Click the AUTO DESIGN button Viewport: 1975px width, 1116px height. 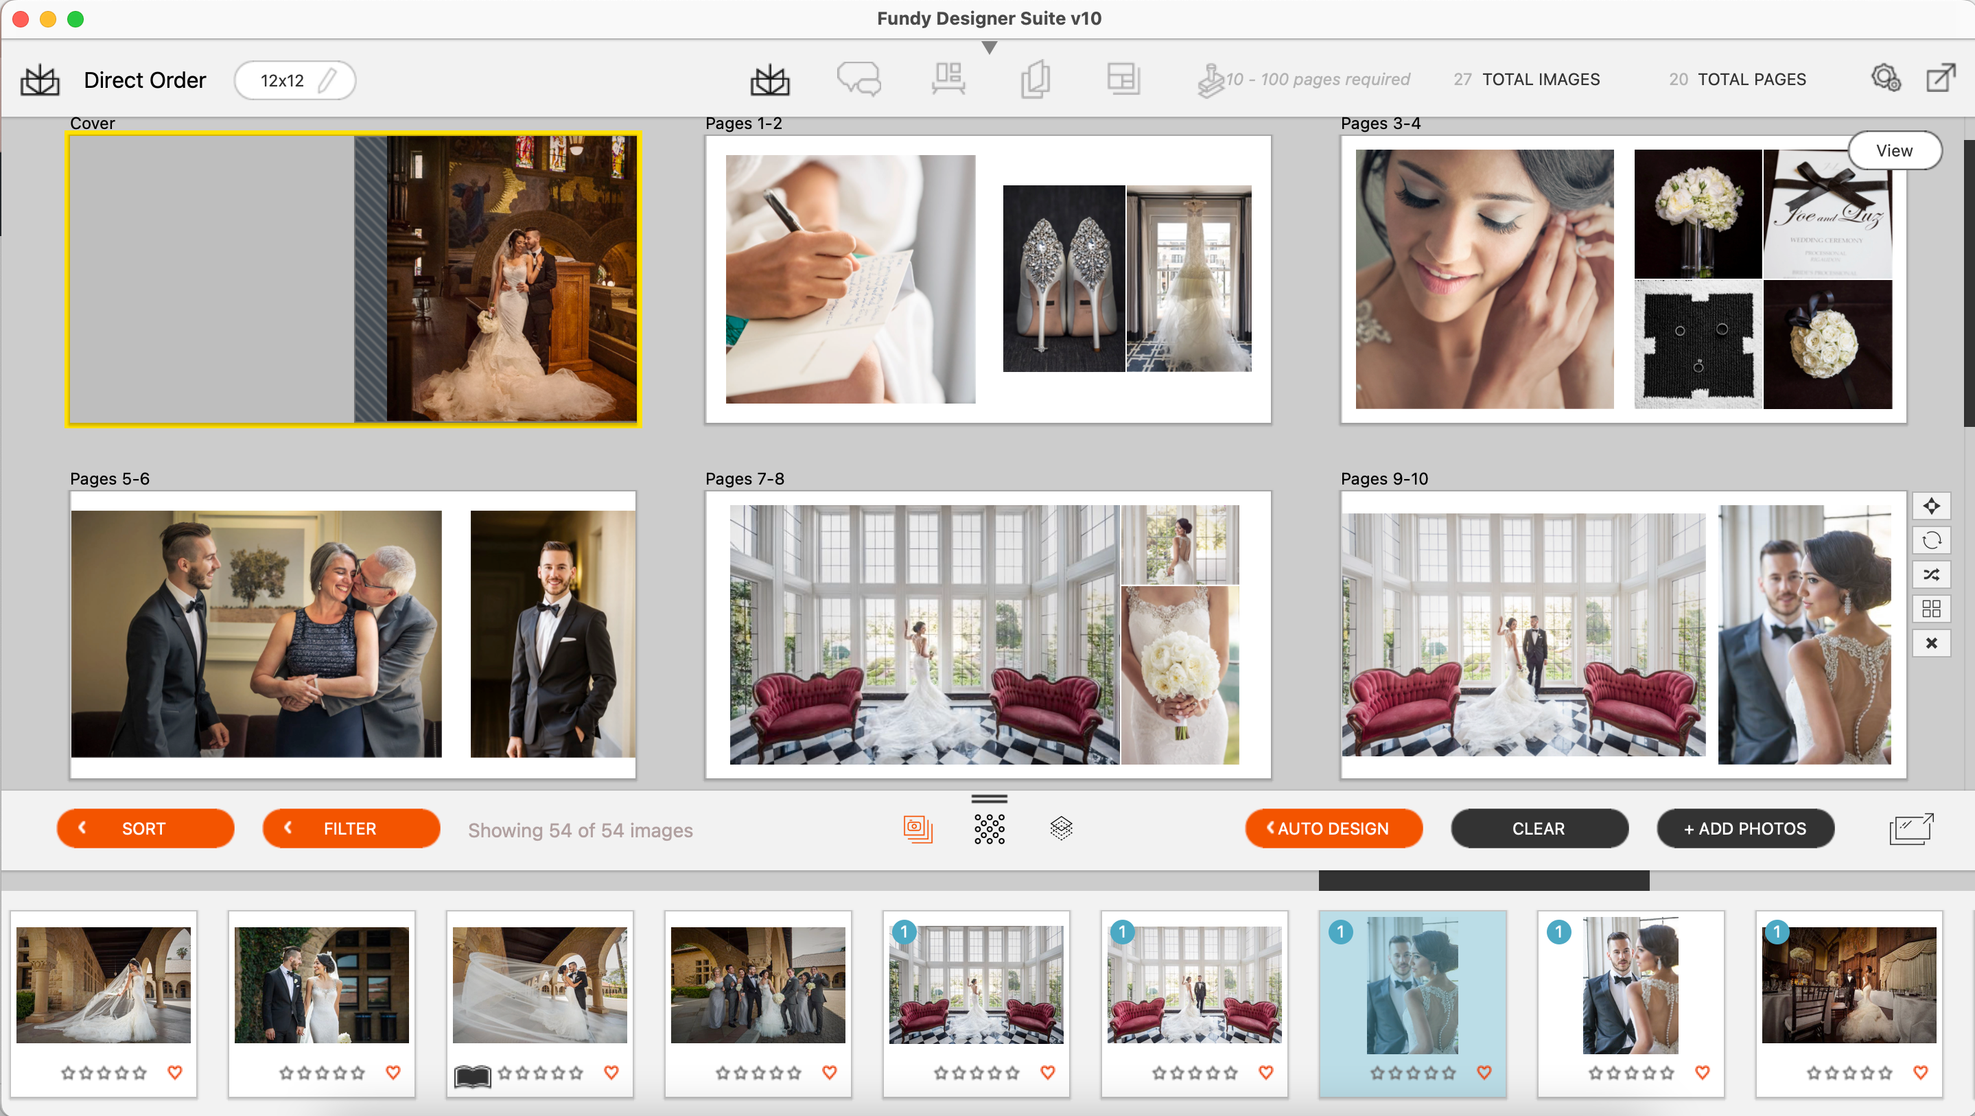[1334, 828]
